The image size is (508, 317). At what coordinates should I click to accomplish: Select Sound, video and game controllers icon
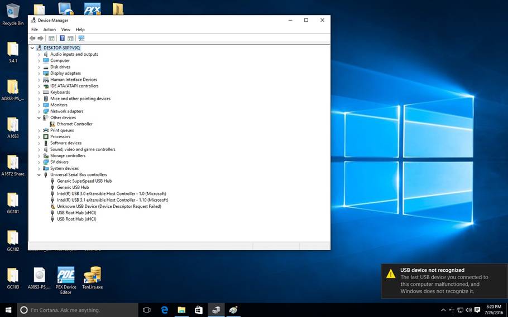tap(46, 149)
